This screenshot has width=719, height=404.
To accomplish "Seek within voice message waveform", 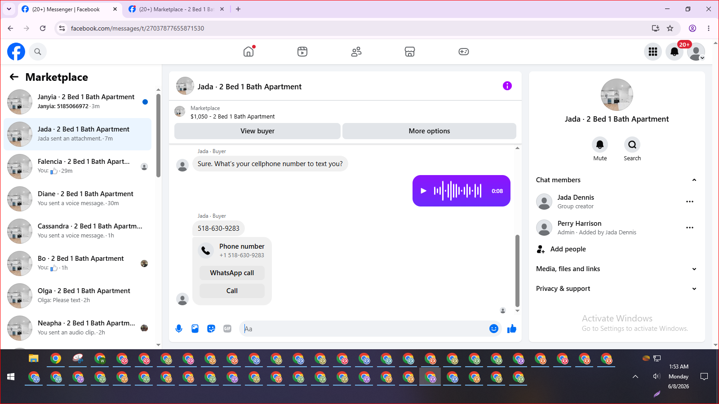I will 457,191.
